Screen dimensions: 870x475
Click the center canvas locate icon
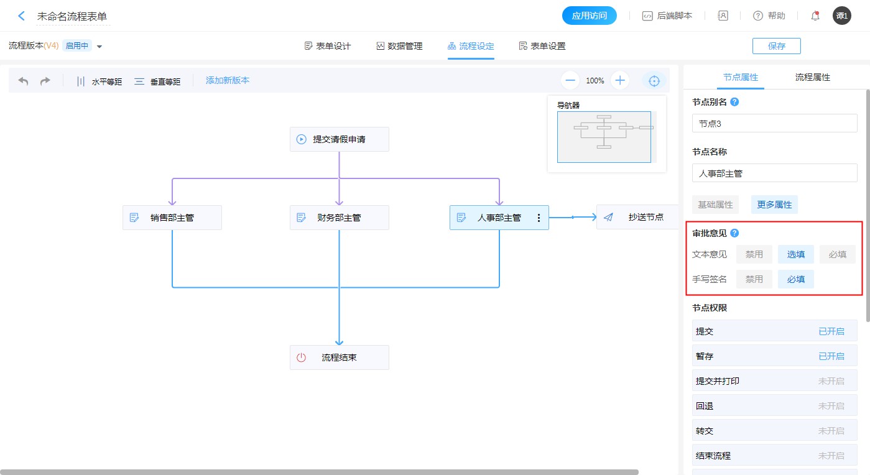(654, 81)
